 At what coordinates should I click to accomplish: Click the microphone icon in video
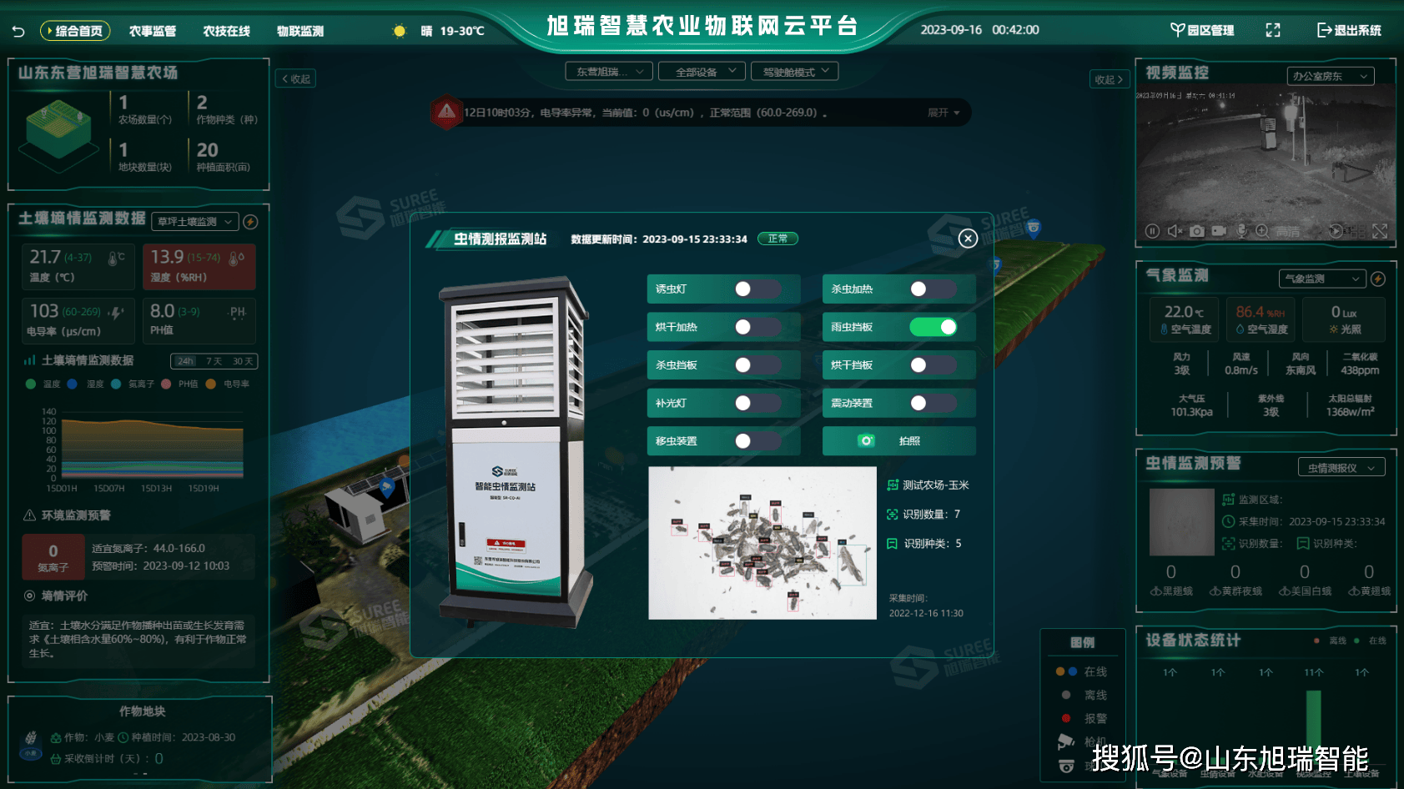coord(1241,231)
